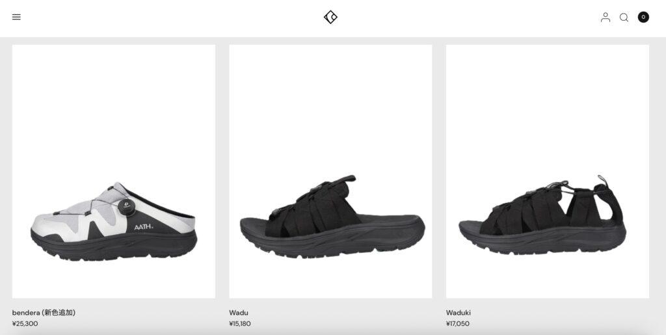The width and height of the screenshot is (666, 335).
Task: Open the bendera shoe product image
Action: [x=113, y=171]
